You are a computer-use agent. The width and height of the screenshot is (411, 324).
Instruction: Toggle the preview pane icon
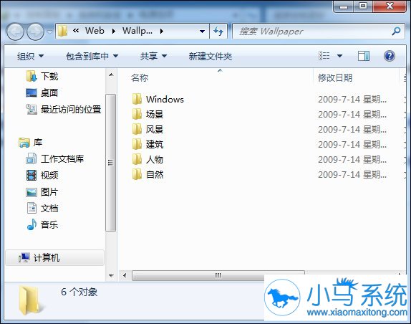coord(364,56)
